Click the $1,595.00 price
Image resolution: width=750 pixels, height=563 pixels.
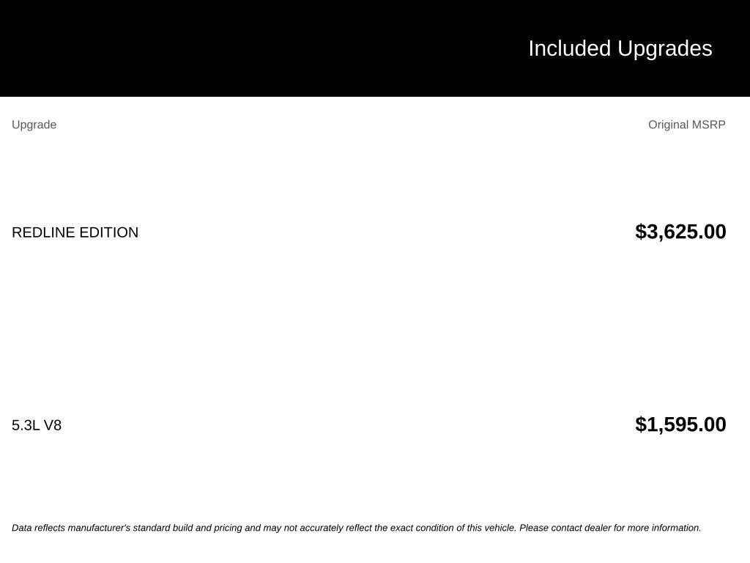(680, 424)
